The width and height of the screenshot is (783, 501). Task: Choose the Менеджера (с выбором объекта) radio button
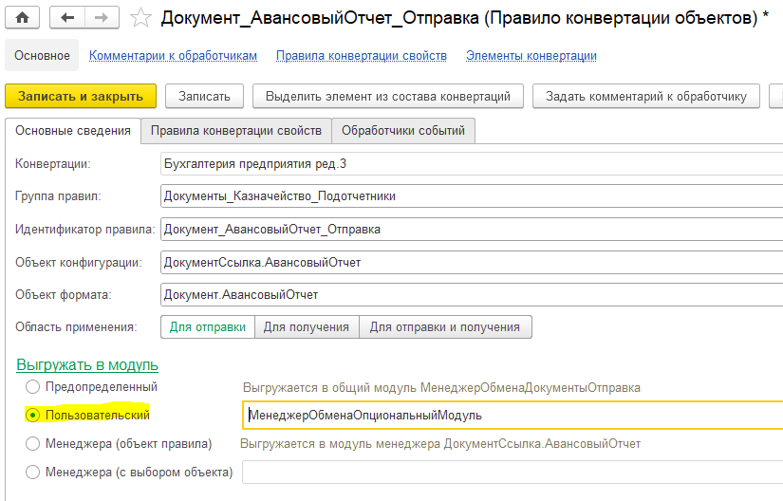(34, 472)
